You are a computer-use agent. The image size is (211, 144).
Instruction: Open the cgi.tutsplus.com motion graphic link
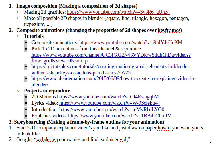coord(111,67)
